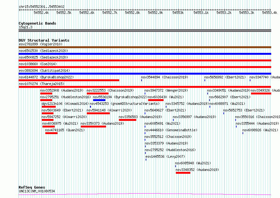Click nsv3544894 (Chaisson2019) label

click(x=165, y=77)
